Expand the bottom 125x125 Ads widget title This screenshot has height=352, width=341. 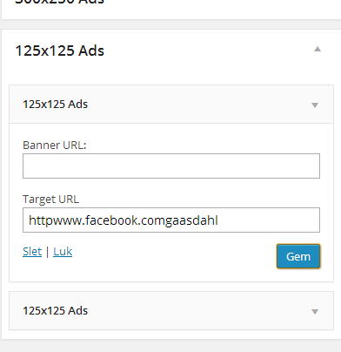coord(171,311)
